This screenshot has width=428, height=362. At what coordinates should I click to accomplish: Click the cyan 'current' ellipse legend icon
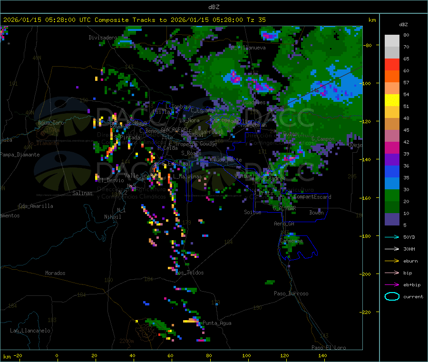pos(392,296)
